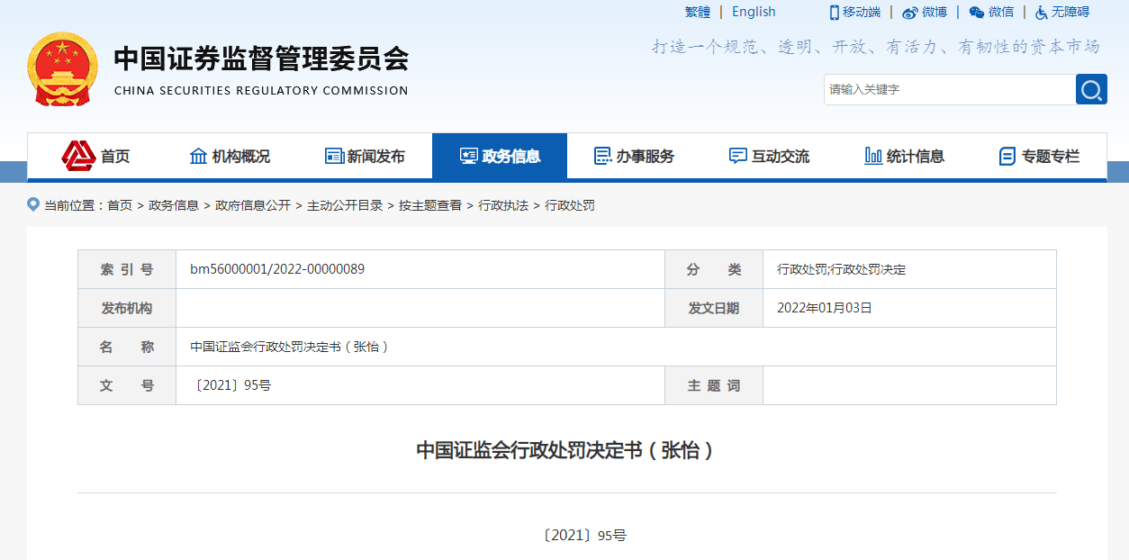The height and width of the screenshot is (560, 1129).
Task: Open the 机构概况 menu
Action: point(230,156)
